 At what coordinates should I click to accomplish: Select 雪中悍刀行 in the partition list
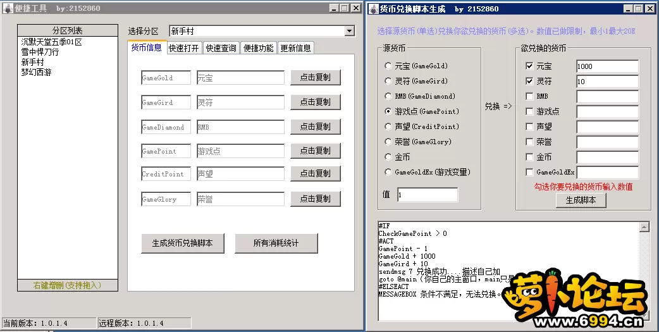point(40,52)
